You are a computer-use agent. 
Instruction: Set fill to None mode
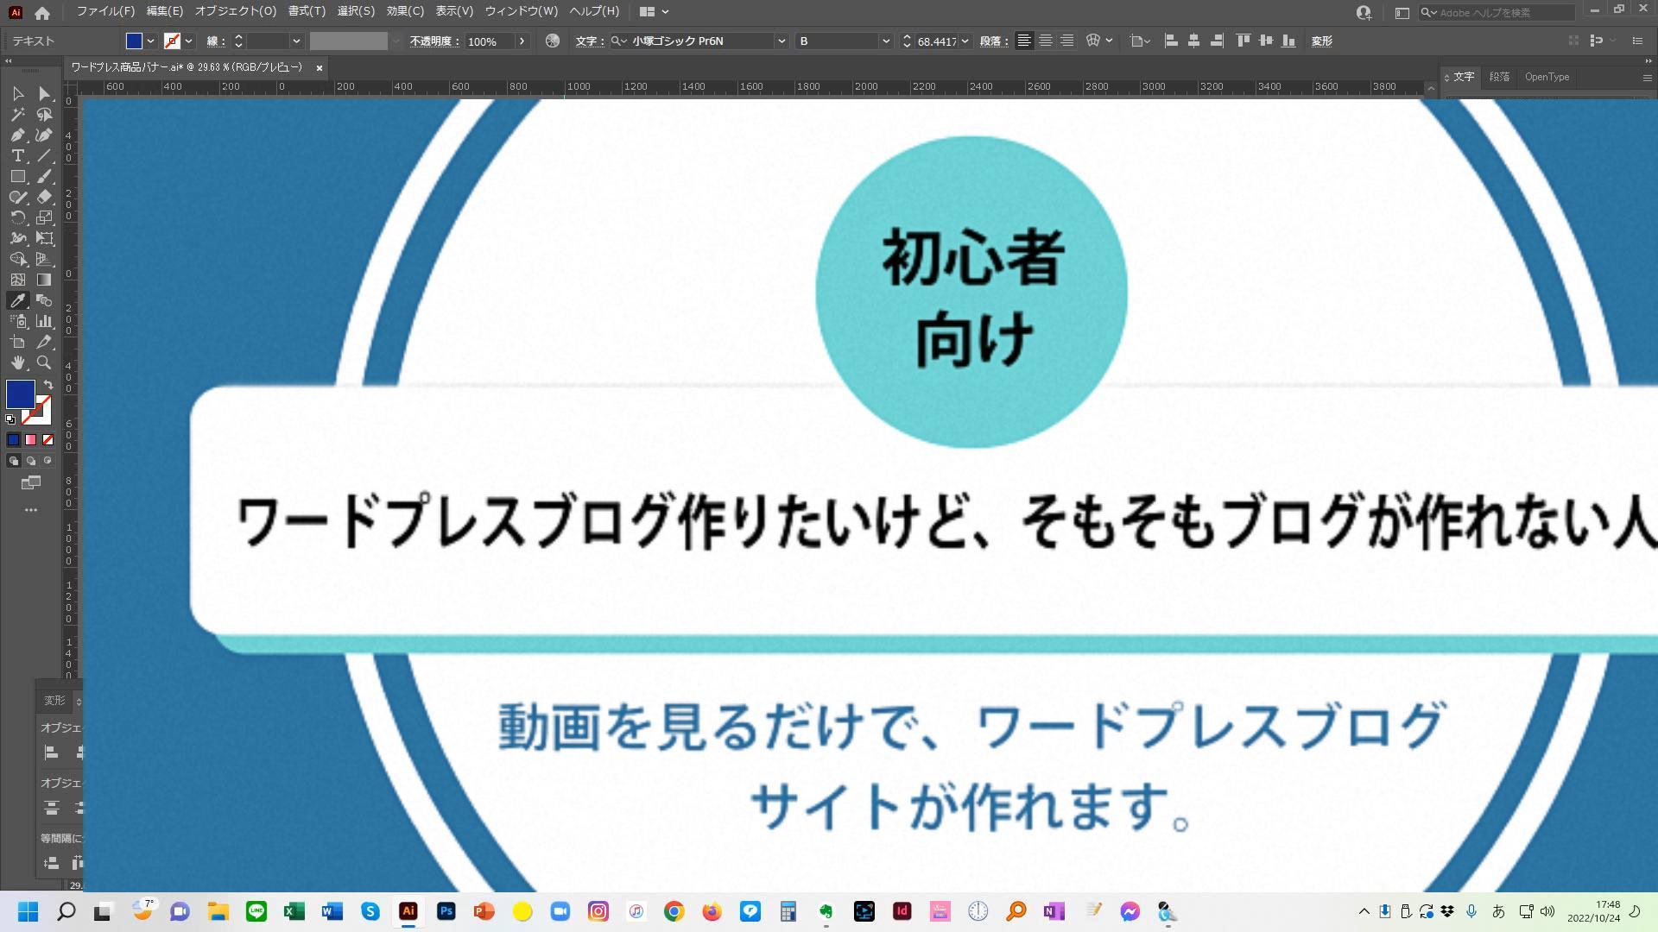[48, 440]
